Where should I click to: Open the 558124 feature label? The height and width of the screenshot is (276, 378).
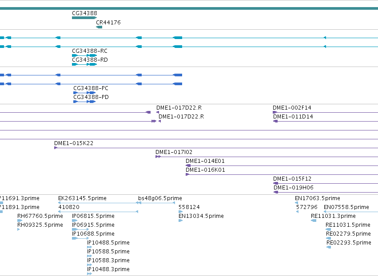(189, 207)
